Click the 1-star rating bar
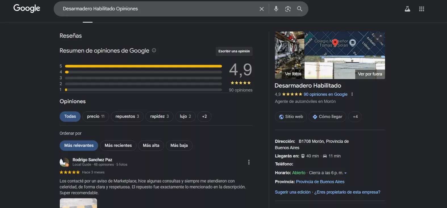Image resolution: width=447 pixels, height=208 pixels. click(143, 90)
